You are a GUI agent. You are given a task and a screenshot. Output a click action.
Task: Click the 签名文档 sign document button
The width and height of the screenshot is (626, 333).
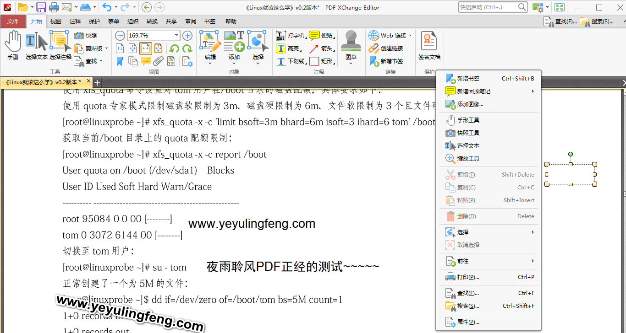point(429,46)
